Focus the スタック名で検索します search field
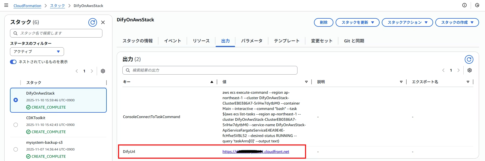This screenshot has width=485, height=161. click(x=56, y=33)
